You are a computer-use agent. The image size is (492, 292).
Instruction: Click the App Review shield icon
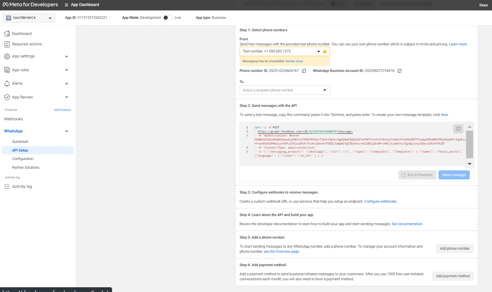7,97
